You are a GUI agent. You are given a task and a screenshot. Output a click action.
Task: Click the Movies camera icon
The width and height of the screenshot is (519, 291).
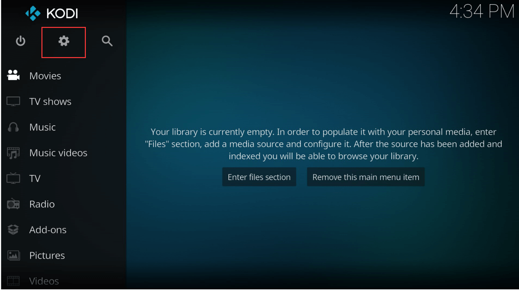(x=13, y=75)
